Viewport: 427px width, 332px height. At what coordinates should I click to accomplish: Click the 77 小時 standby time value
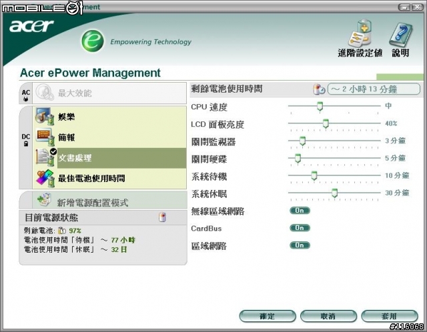point(123,240)
